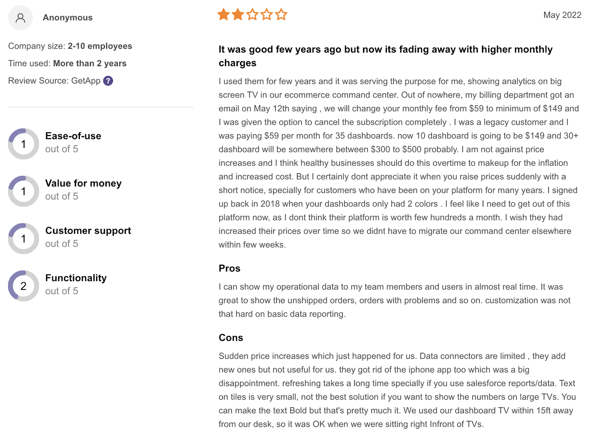Click the Ease-of-use rating circle icon
This screenshot has height=440, width=589.
(23, 144)
